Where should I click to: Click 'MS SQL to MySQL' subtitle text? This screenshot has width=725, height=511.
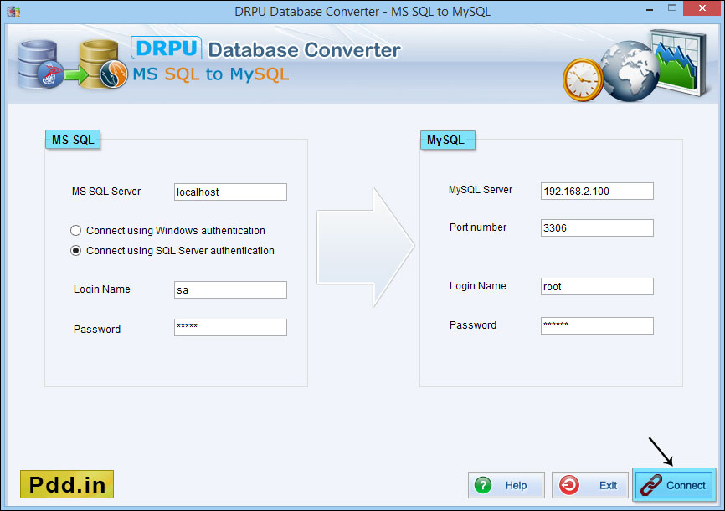(x=211, y=74)
